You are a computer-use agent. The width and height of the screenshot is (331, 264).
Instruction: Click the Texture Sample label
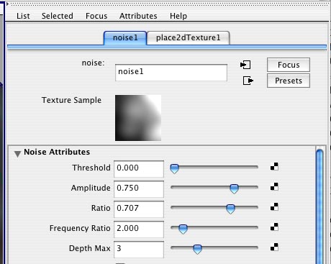point(71,100)
